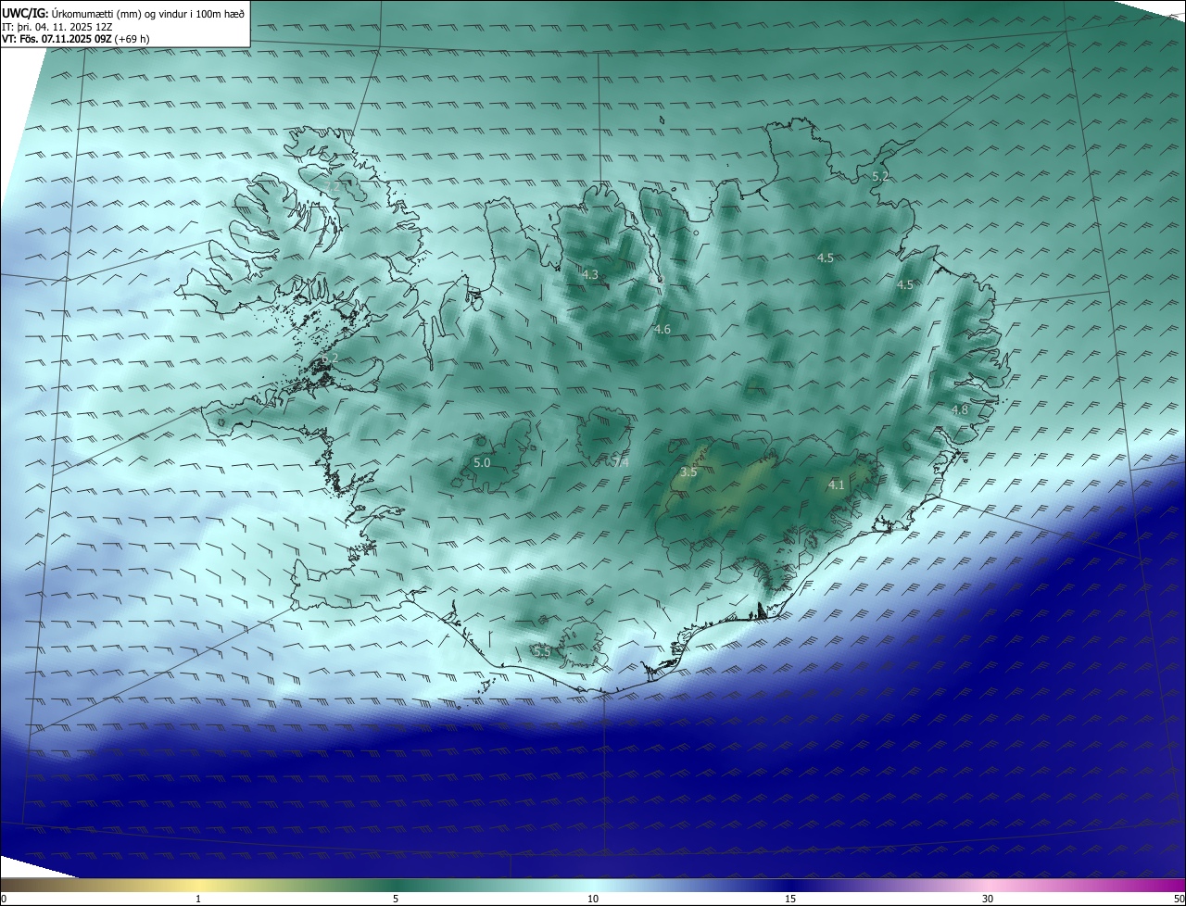Click the 3.5 value on the map

688,472
